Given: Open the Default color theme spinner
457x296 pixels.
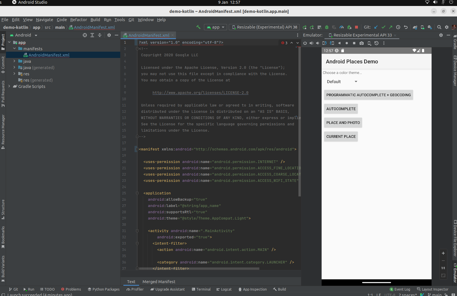Looking at the screenshot, I should coord(342,82).
